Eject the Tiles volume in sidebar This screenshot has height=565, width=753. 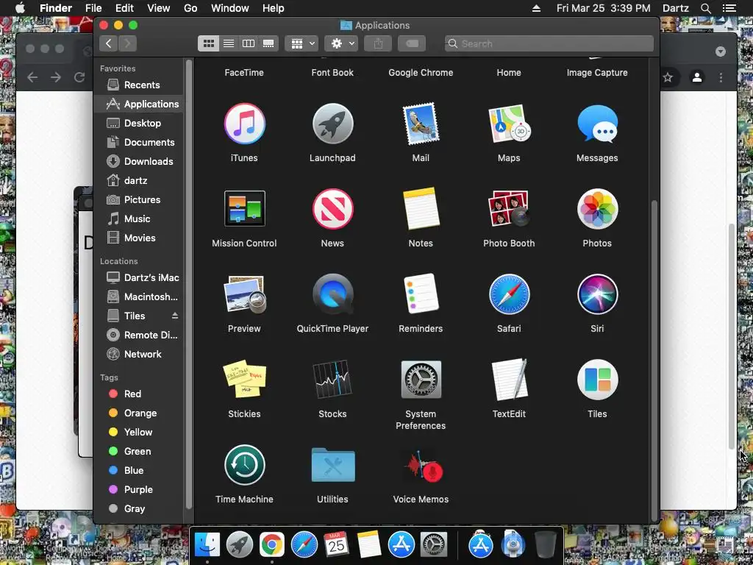(x=175, y=316)
